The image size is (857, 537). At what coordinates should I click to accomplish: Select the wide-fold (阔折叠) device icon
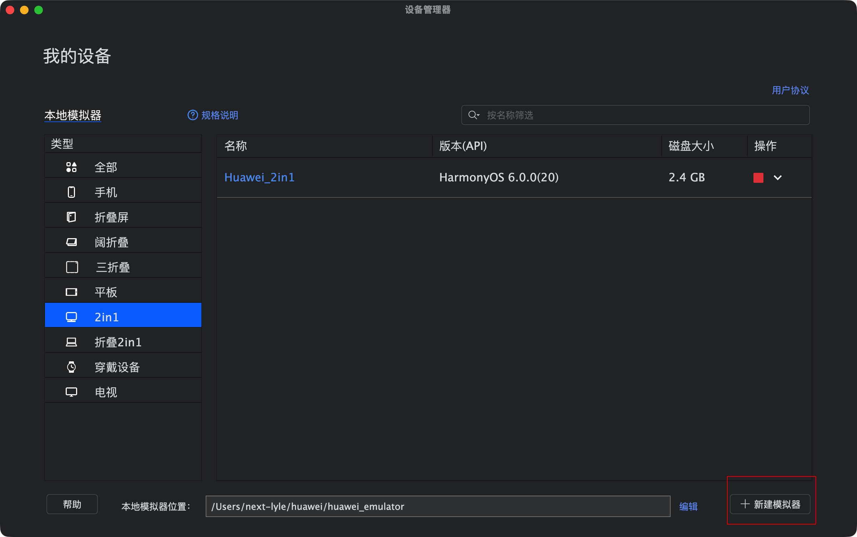71,242
